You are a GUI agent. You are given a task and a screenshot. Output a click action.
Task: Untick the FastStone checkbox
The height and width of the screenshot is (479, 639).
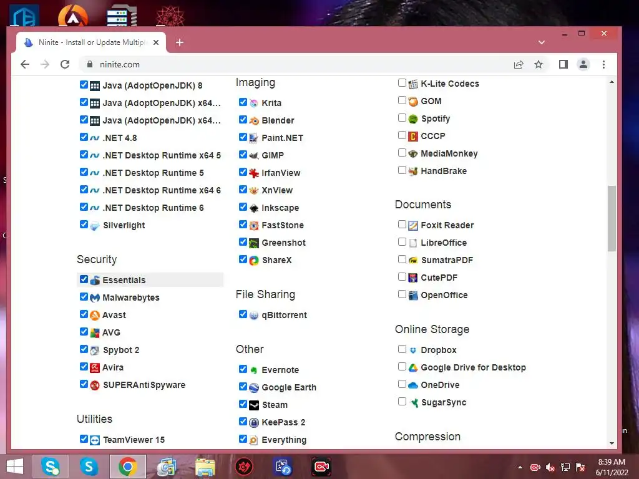pyautogui.click(x=243, y=225)
